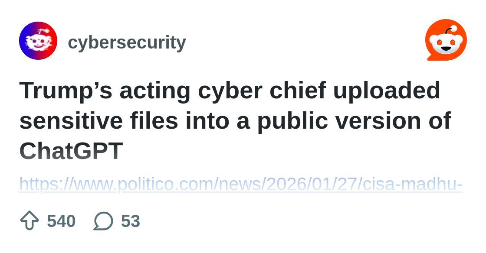Click the word "ChatGPT" in the title
The width and height of the screenshot is (486, 253).
click(x=71, y=151)
